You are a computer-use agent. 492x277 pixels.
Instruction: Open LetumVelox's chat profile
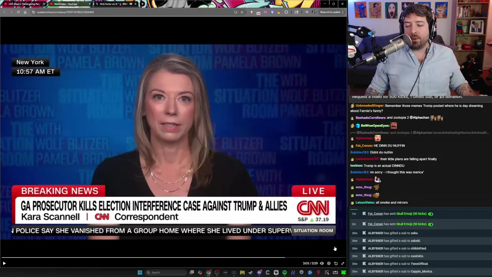pos(365,203)
